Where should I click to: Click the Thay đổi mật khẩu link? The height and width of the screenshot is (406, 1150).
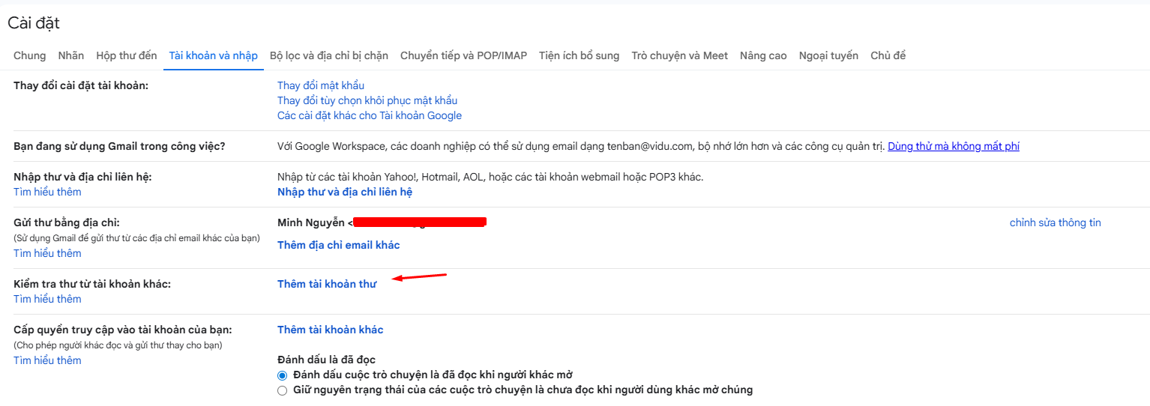coord(321,85)
